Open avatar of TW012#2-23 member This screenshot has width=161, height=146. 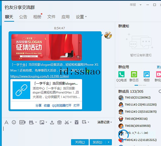[x=121, y=112]
